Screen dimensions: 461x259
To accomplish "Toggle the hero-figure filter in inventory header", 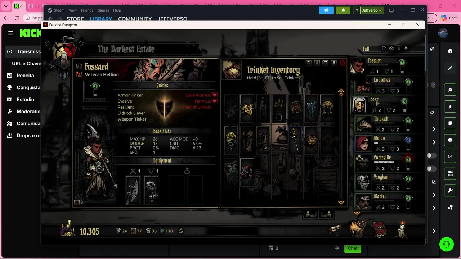I will click(317, 63).
